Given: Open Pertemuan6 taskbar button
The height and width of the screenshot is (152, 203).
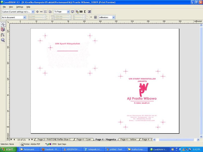Looking at the screenshot, I should pyautogui.click(x=29, y=149).
